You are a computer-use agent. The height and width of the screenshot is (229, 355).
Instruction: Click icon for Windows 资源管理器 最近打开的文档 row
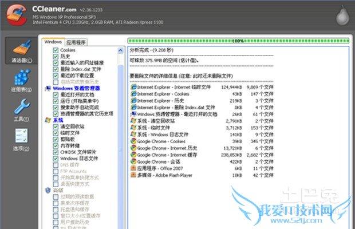(x=133, y=114)
